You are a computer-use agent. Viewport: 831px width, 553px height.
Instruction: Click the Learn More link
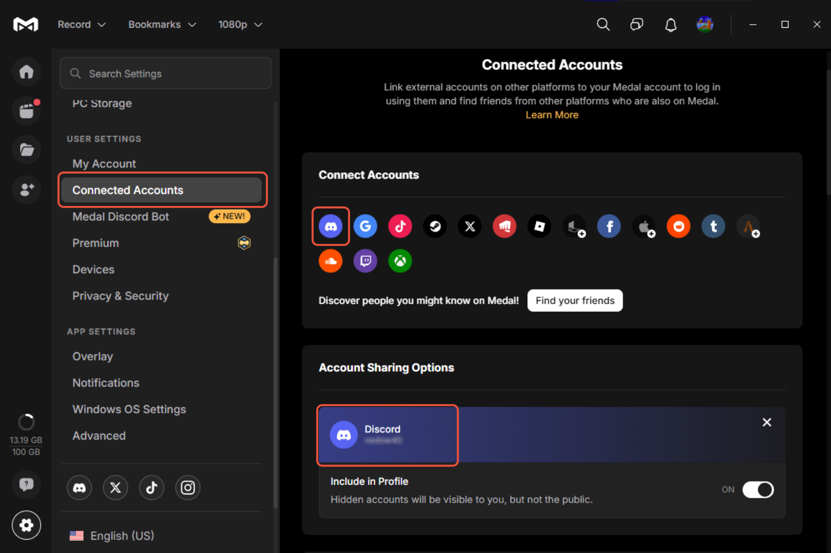552,115
